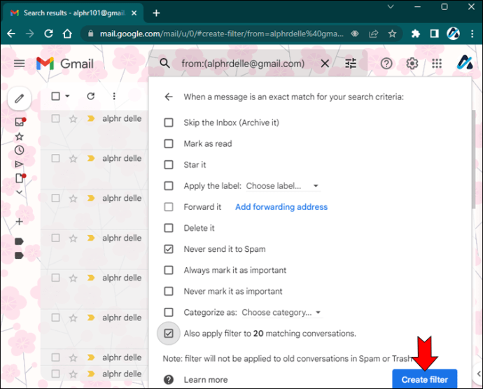Create new label with the plus icon
Image resolution: width=483 pixels, height=389 pixels.
tap(19, 222)
